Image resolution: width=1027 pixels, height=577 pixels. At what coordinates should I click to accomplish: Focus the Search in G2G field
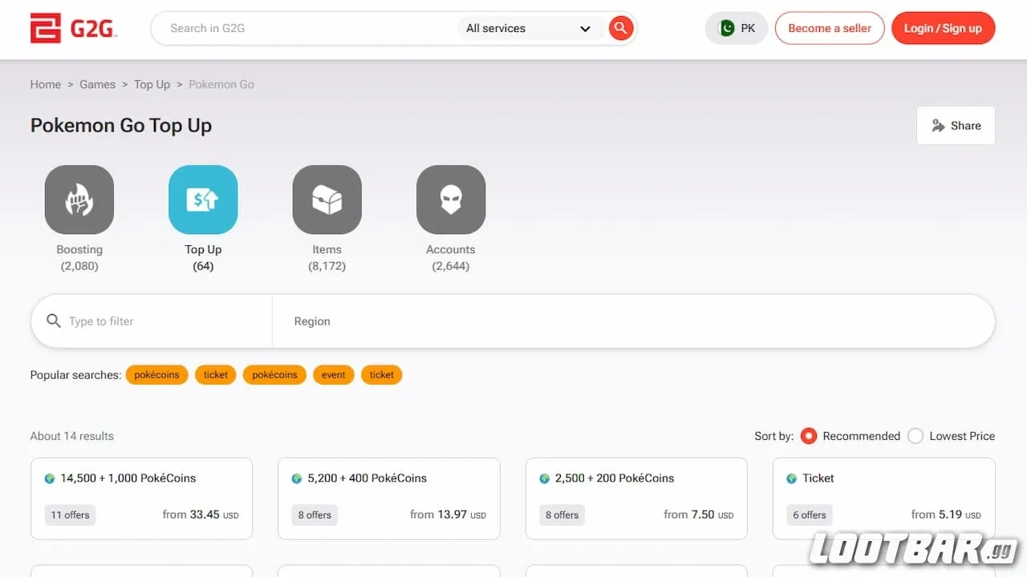pyautogui.click(x=305, y=28)
